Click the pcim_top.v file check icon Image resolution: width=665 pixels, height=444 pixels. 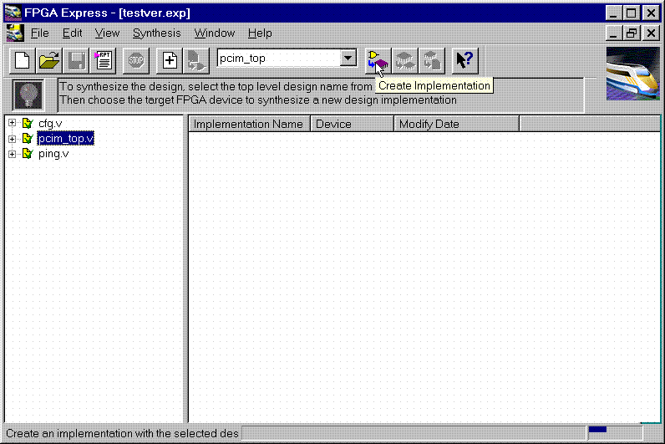(x=28, y=138)
